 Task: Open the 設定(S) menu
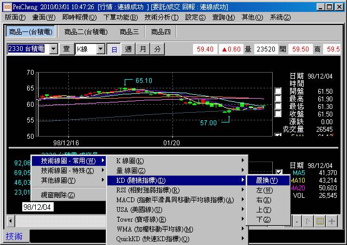click(195, 17)
